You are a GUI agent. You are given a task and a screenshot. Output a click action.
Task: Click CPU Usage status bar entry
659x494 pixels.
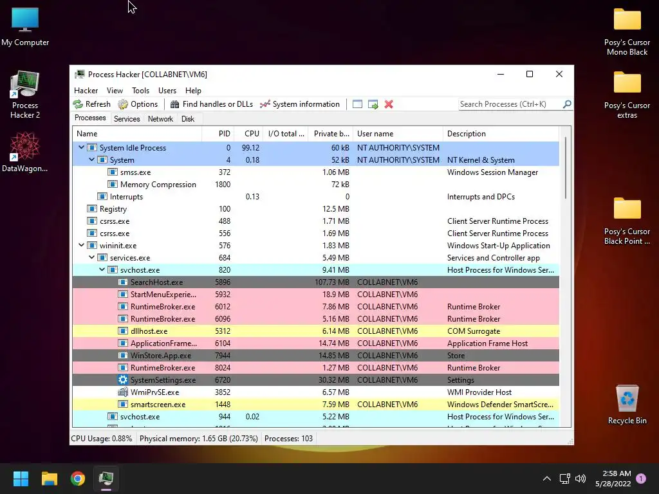coord(101,439)
